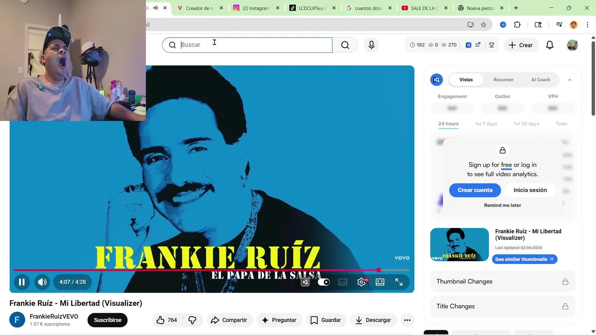Click the eye stat showing 270

[449, 45]
